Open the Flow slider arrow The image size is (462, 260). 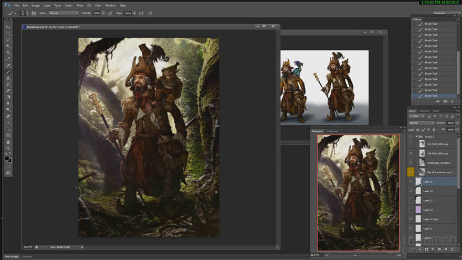tap(134, 13)
